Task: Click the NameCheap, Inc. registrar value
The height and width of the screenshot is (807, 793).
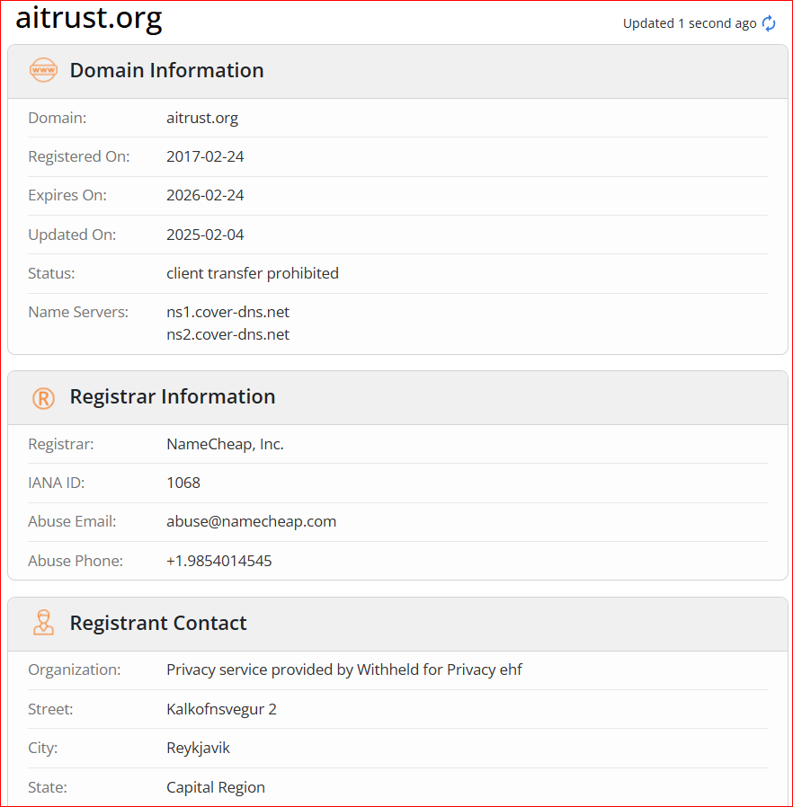Action: pyautogui.click(x=225, y=444)
